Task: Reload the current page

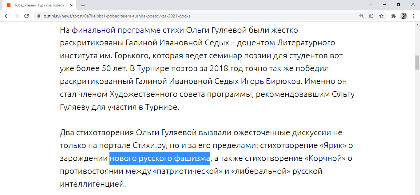Action: [26, 16]
